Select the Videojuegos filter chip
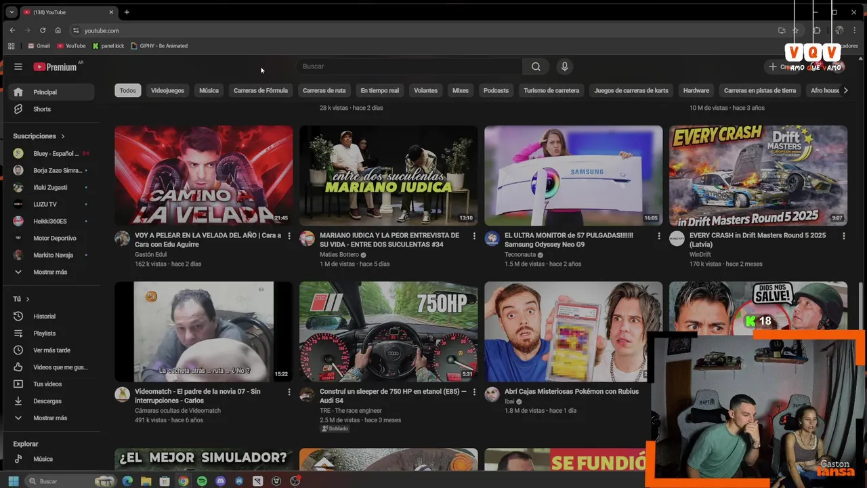Viewport: 867px width, 488px height. tap(167, 90)
